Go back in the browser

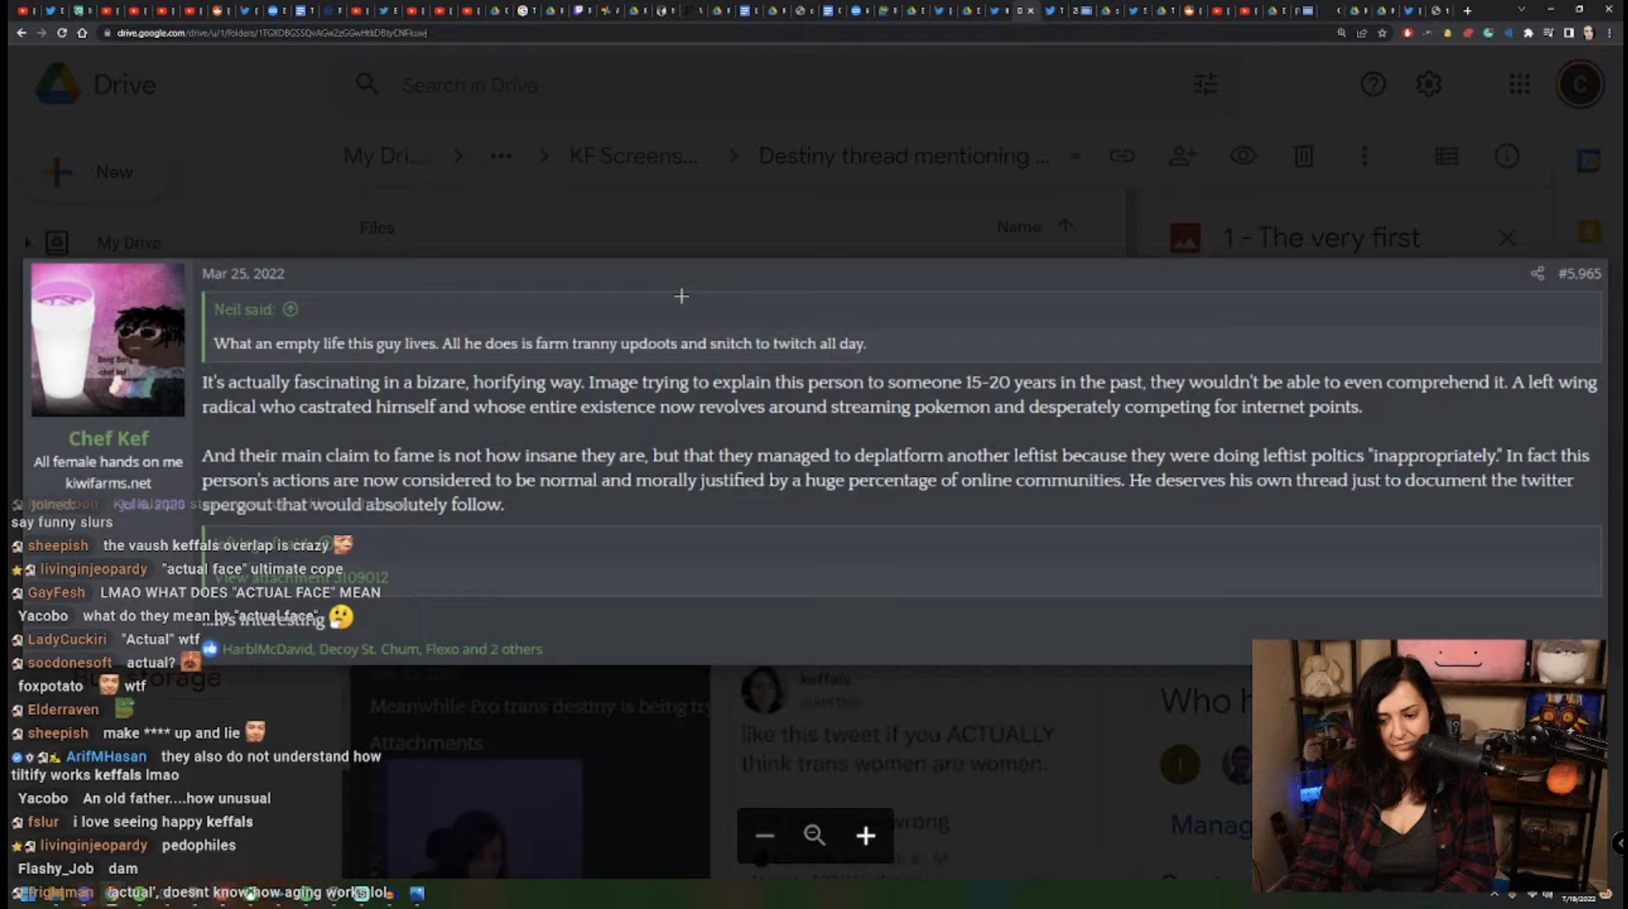(21, 33)
